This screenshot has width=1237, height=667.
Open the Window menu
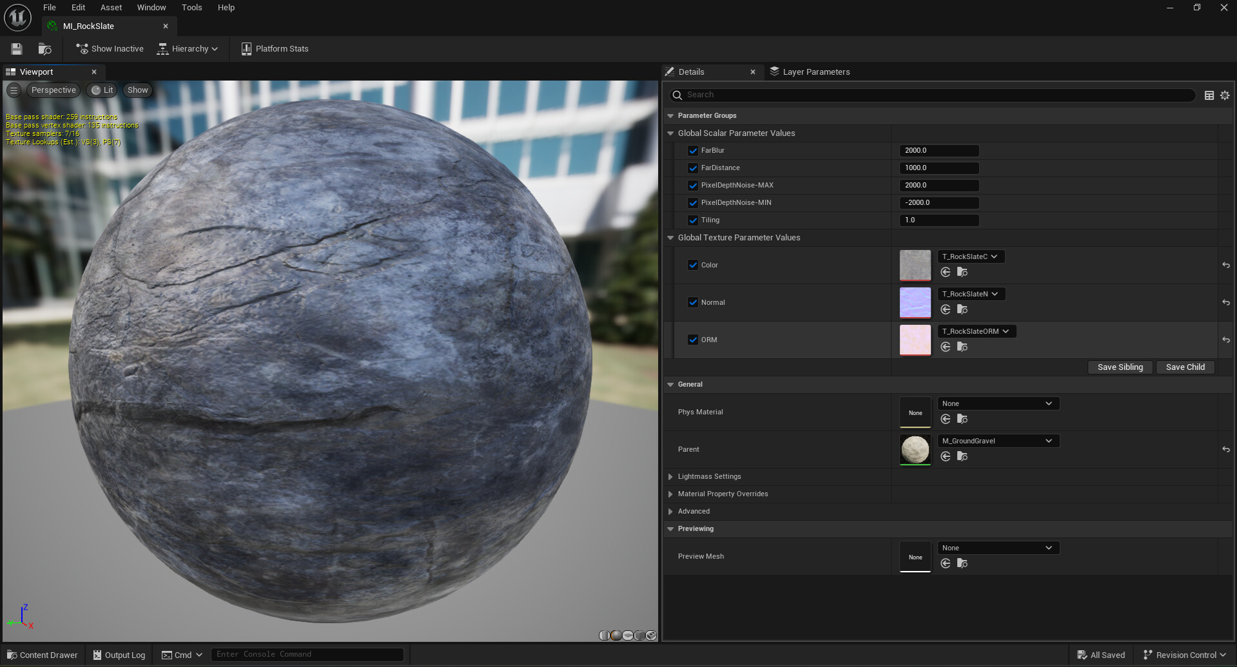pos(151,7)
